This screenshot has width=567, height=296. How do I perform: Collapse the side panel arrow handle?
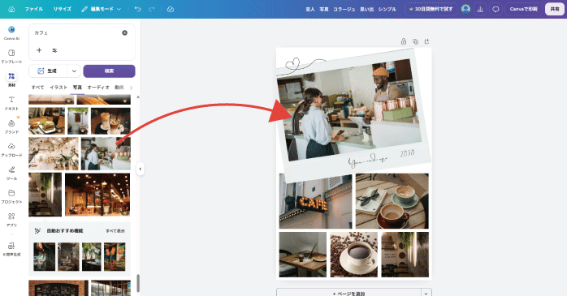click(140, 169)
